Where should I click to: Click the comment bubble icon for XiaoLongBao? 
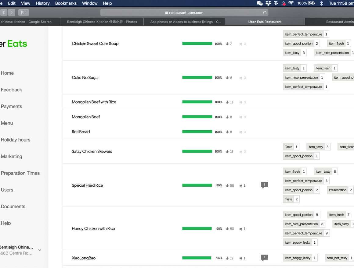tap(264, 258)
